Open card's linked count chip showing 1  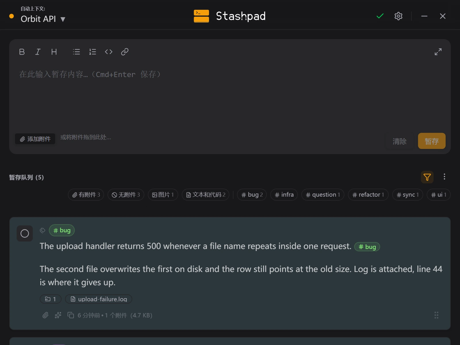pyautogui.click(x=51, y=299)
